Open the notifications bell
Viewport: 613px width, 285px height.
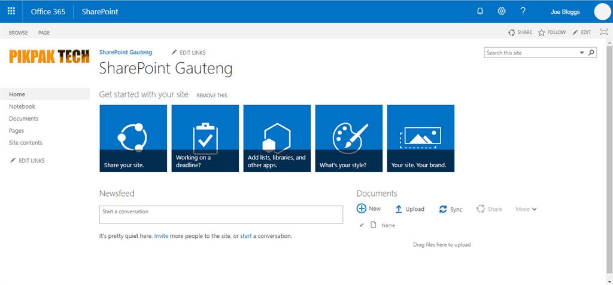(480, 11)
